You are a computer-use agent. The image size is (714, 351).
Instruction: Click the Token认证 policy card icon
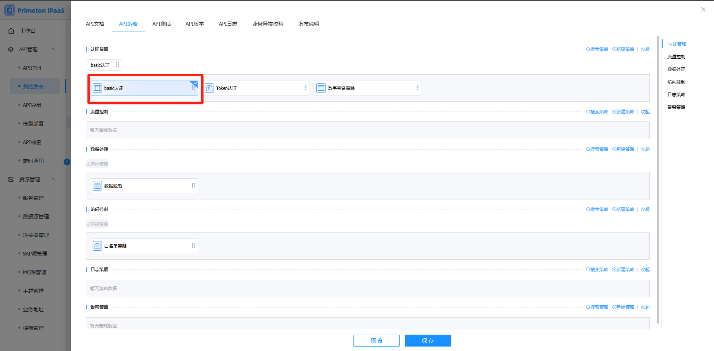tap(209, 88)
